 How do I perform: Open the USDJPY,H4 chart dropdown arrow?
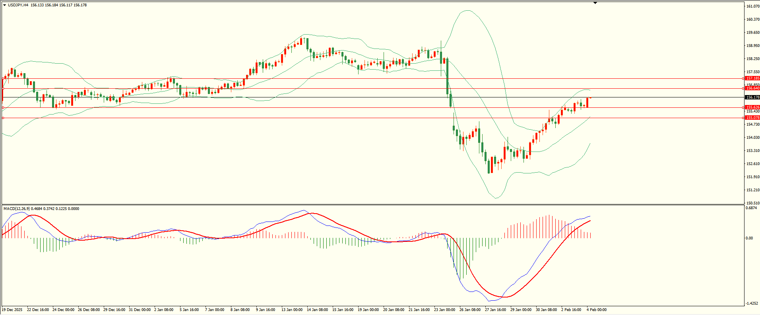pos(5,5)
